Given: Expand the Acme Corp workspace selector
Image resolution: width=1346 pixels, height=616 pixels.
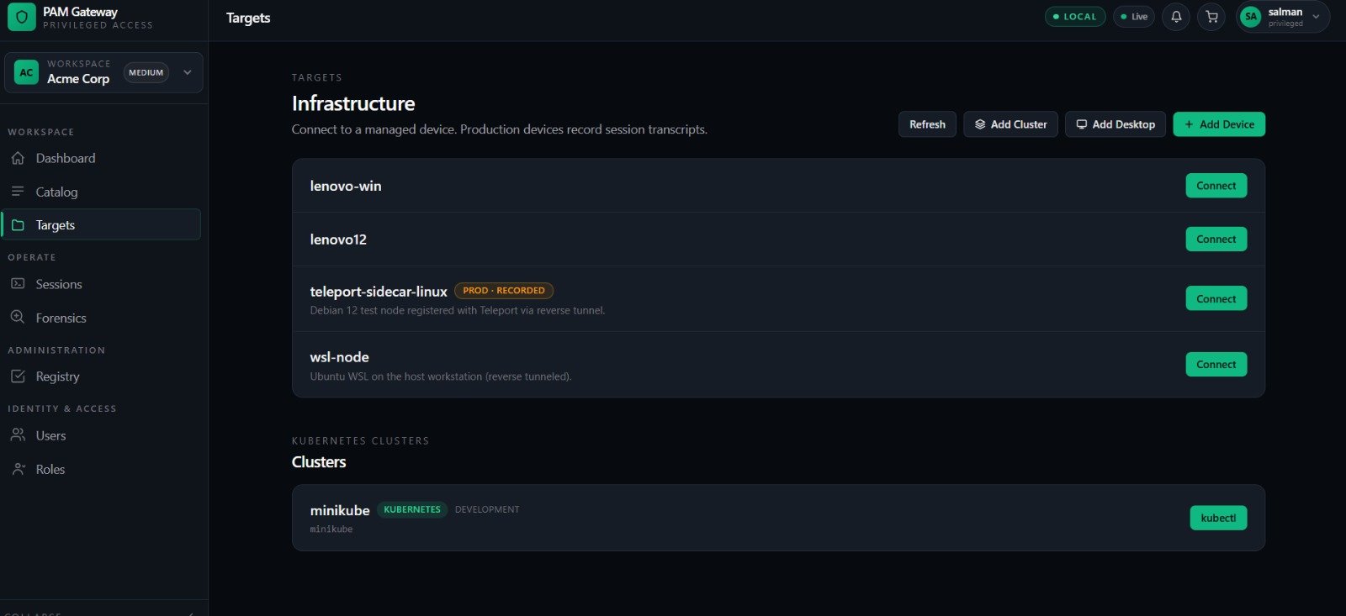Looking at the screenshot, I should tap(104, 72).
